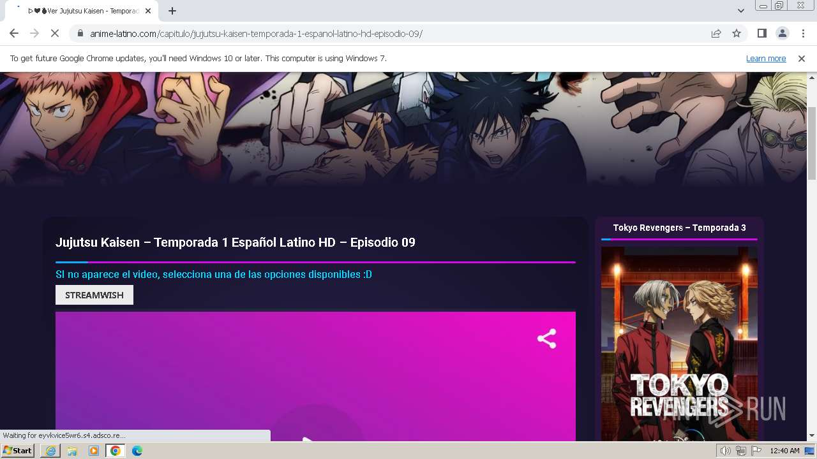Open the Tokyo Revengers poster thumbnail
This screenshot has width=817, height=459.
pyautogui.click(x=679, y=344)
